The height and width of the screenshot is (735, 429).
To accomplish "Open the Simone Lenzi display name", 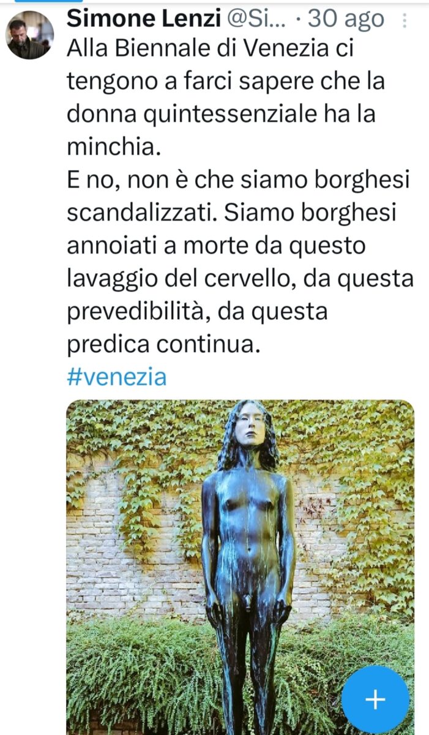I will (144, 19).
